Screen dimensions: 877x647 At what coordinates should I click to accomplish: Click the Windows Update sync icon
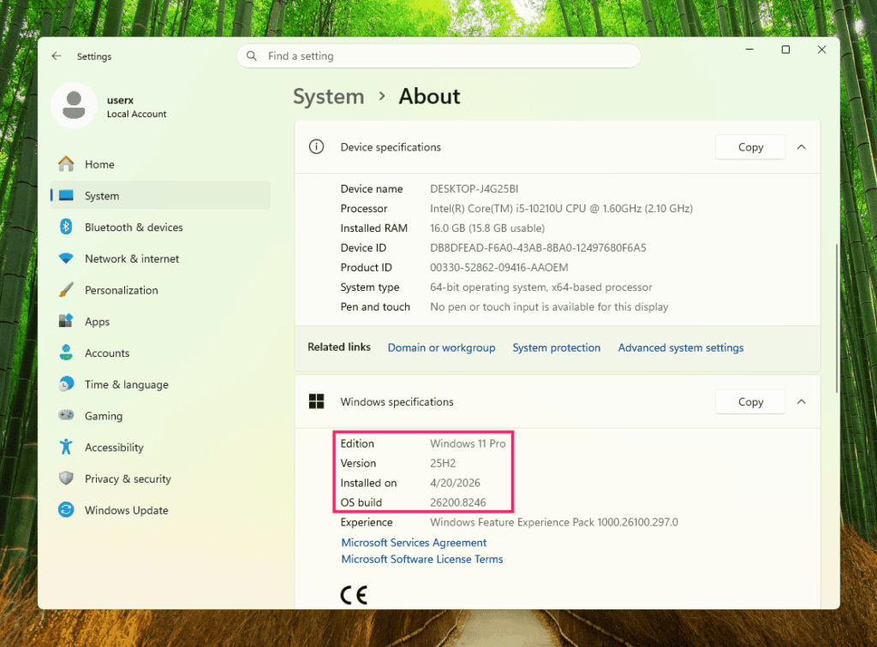coord(66,509)
